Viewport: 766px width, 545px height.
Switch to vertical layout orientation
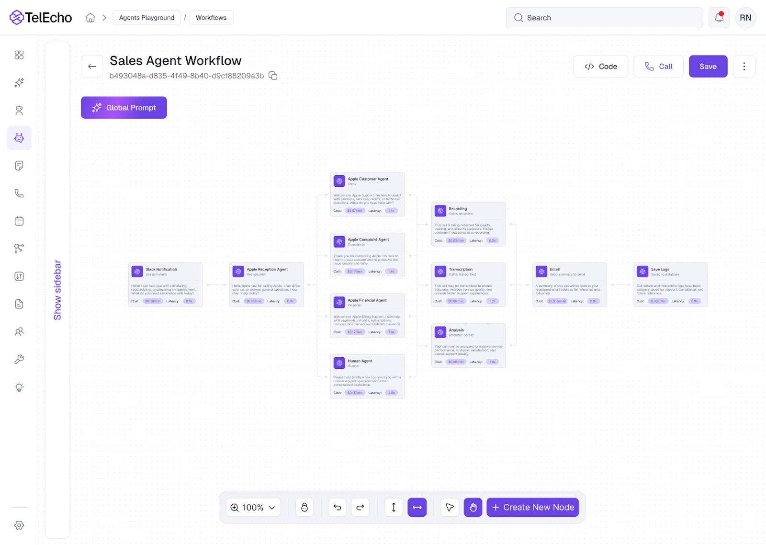pyautogui.click(x=394, y=508)
